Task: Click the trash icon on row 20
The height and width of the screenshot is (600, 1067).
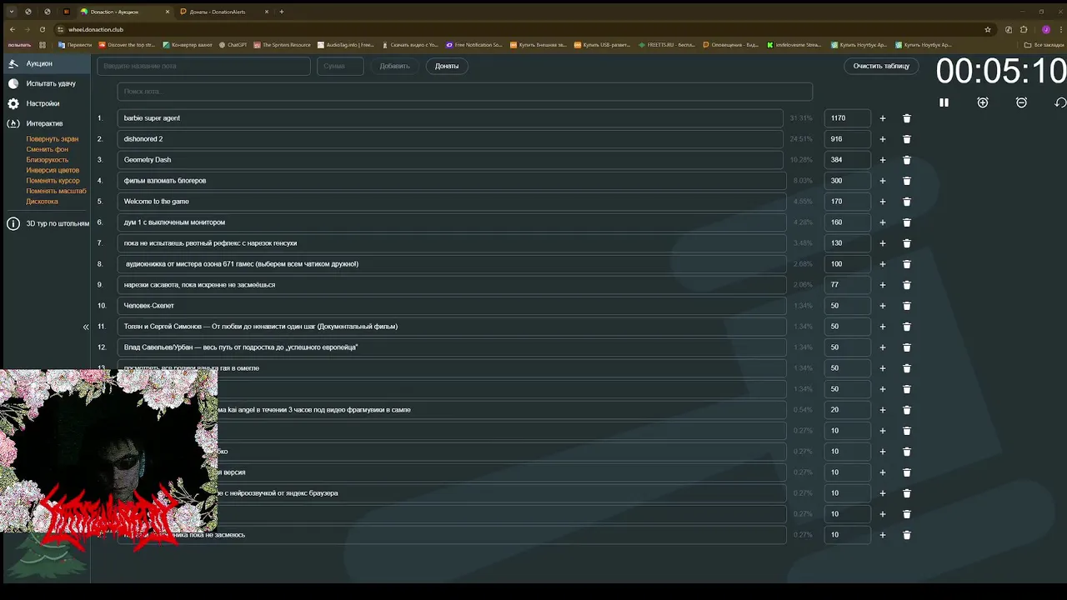Action: 907,514
